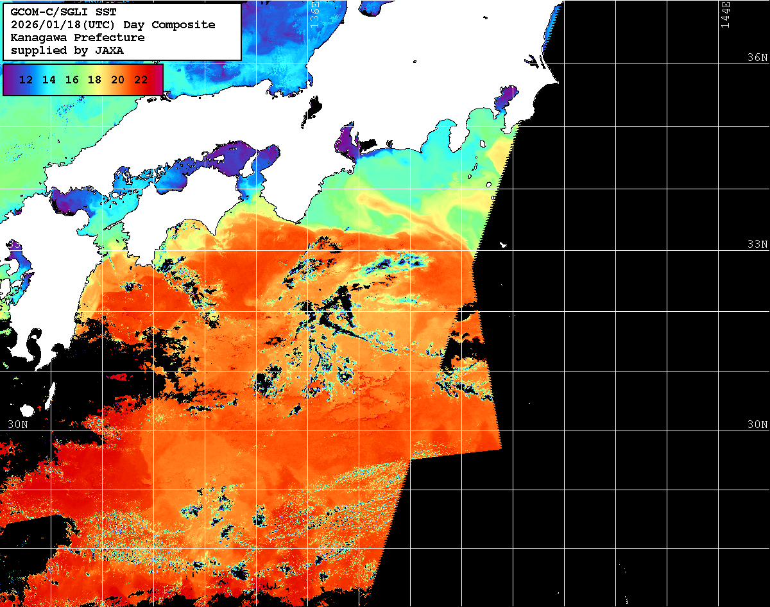Click the "supplied by JAXA" text
This screenshot has width=770, height=607.
[67, 50]
